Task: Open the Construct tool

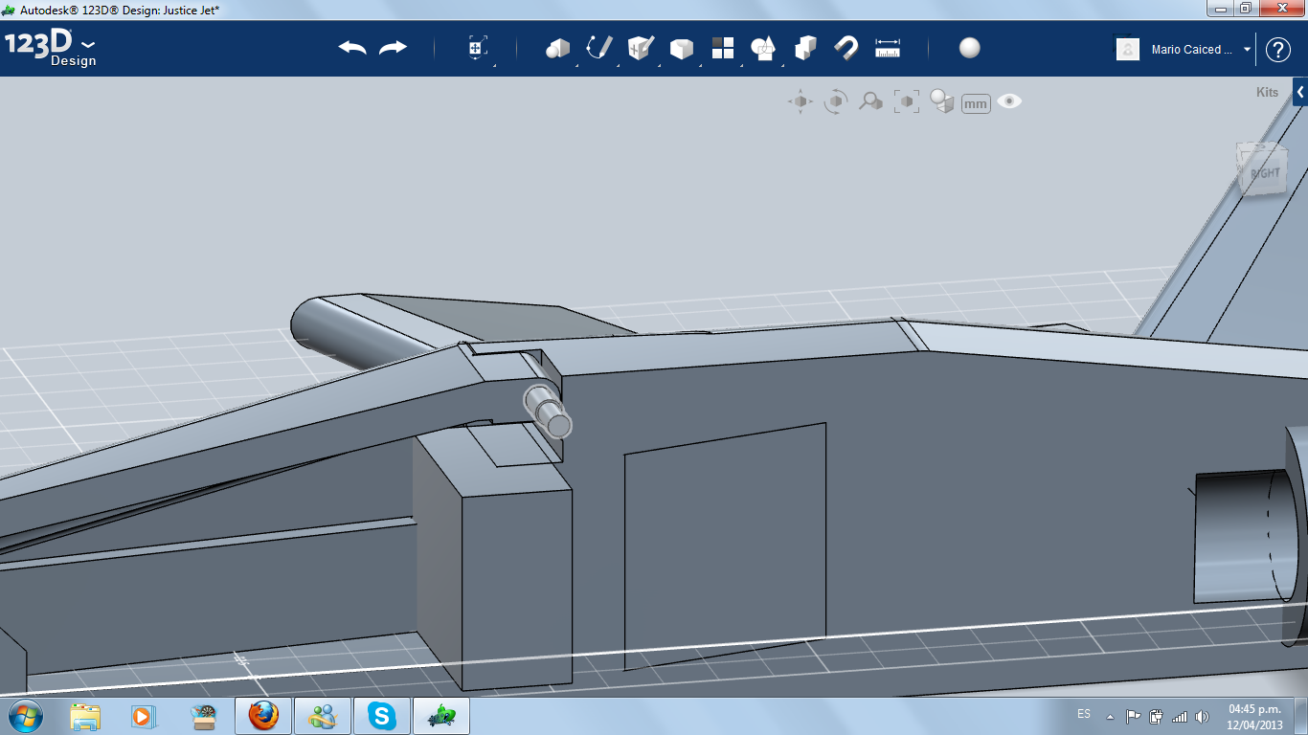Action: (641, 48)
